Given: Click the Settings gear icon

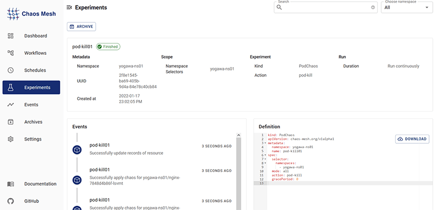Looking at the screenshot, I should coord(10,139).
